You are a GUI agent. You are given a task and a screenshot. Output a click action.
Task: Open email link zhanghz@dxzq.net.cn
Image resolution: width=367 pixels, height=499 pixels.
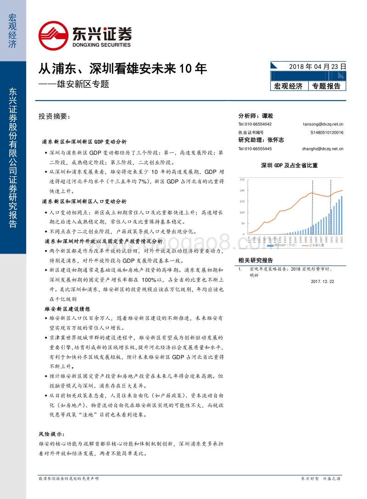pyautogui.click(x=323, y=148)
